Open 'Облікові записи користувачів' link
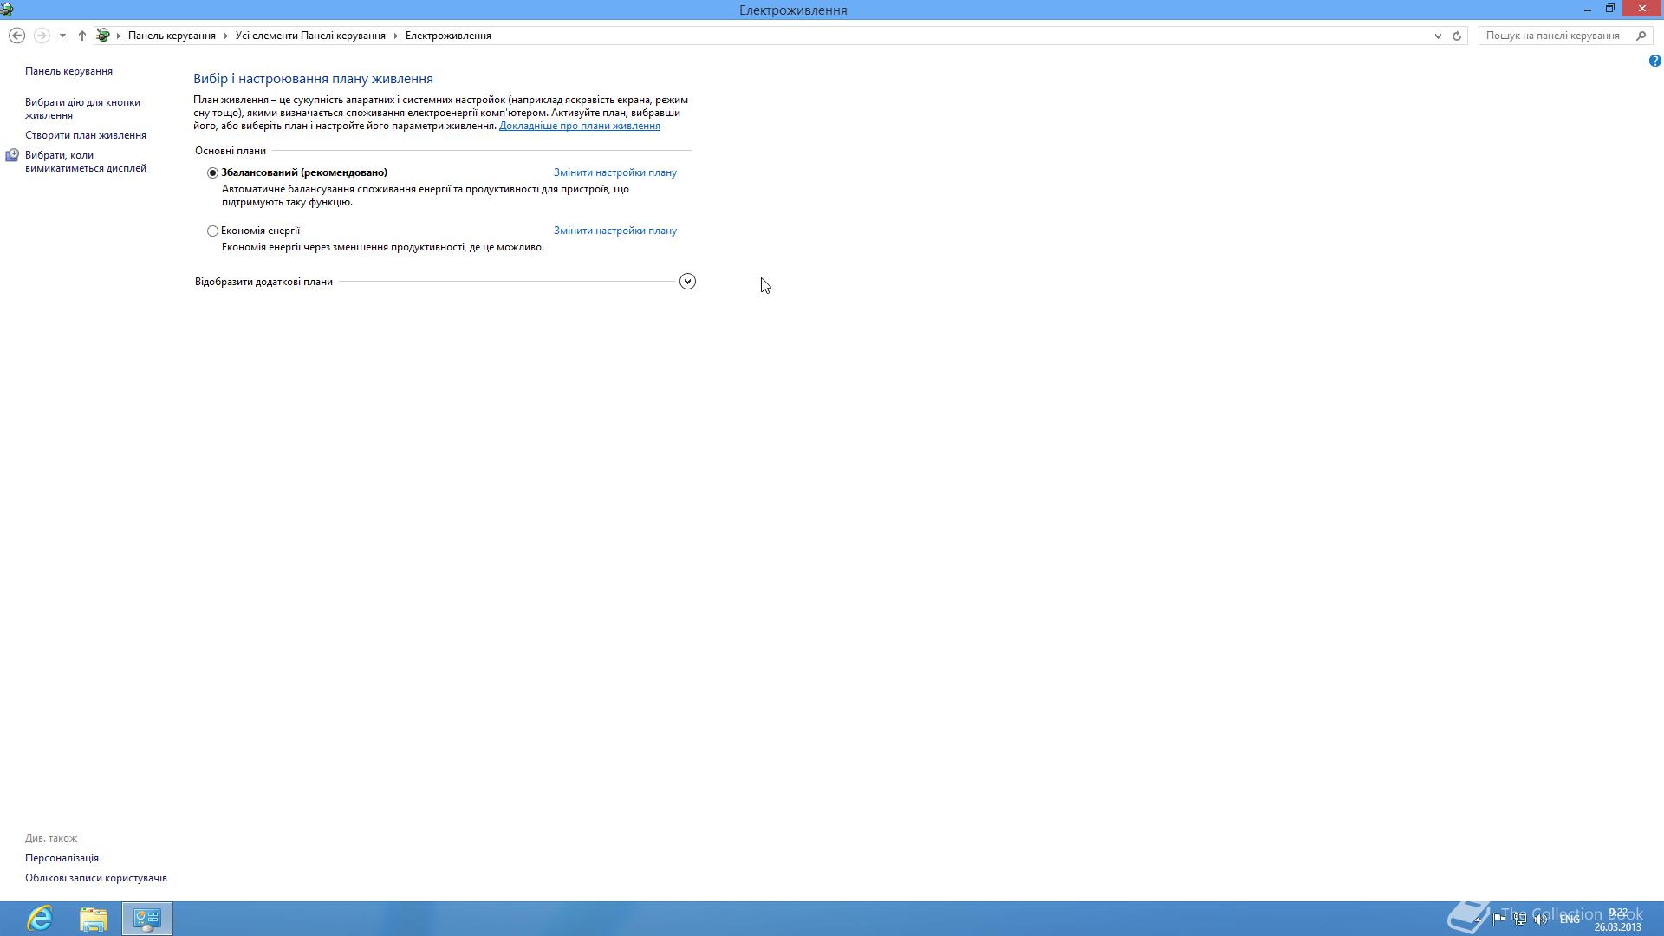This screenshot has height=936, width=1664. (x=96, y=878)
